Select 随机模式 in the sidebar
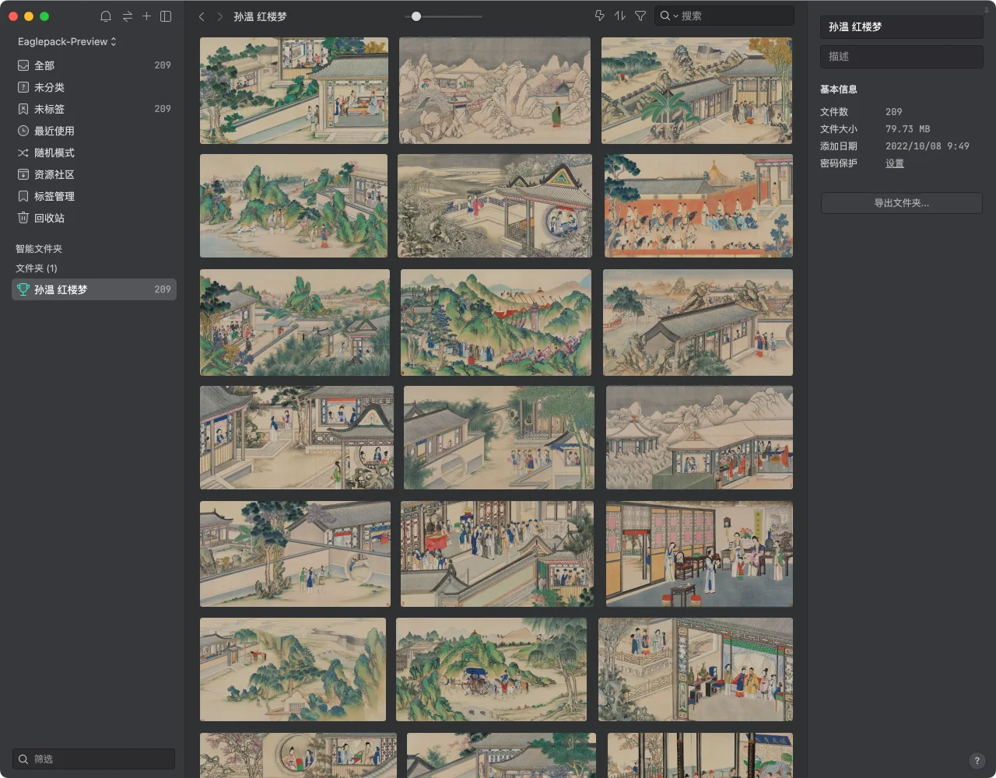Image resolution: width=996 pixels, height=778 pixels. [x=54, y=152]
